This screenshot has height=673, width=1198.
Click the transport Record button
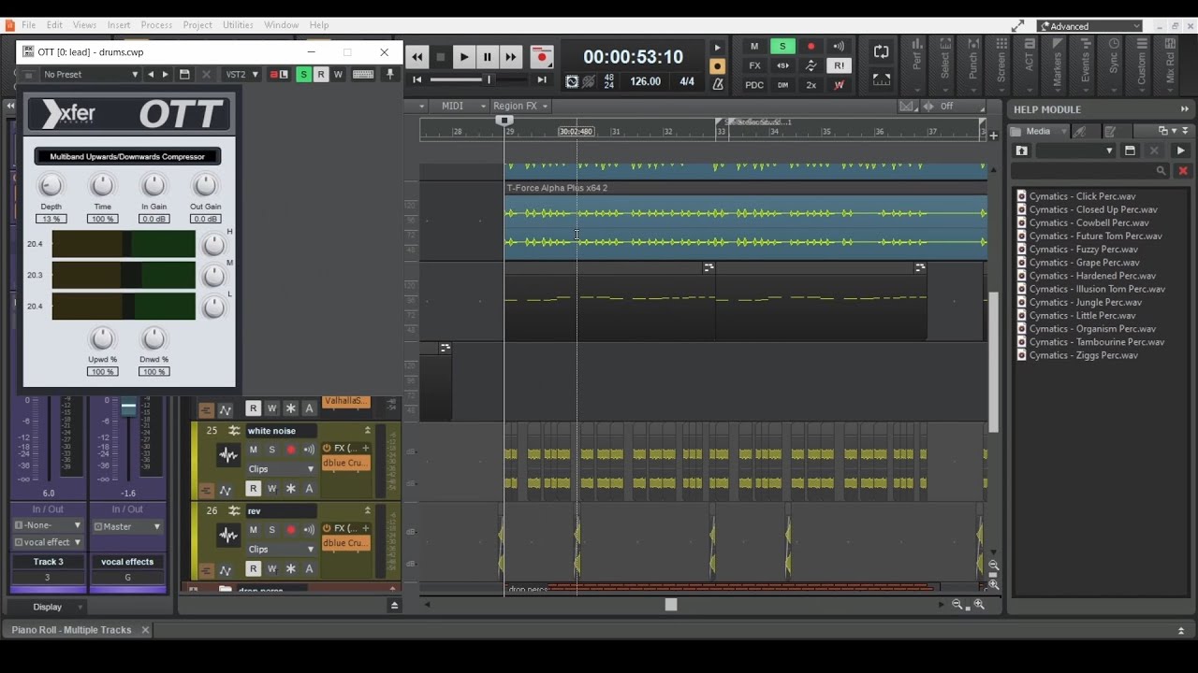tap(541, 57)
